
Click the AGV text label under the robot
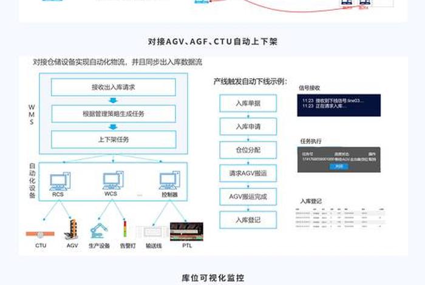tap(72, 246)
